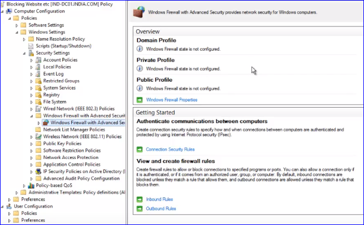Viewport: 364px width, 225px height.
Task: Click the Event Log icon
Action: click(x=38, y=74)
